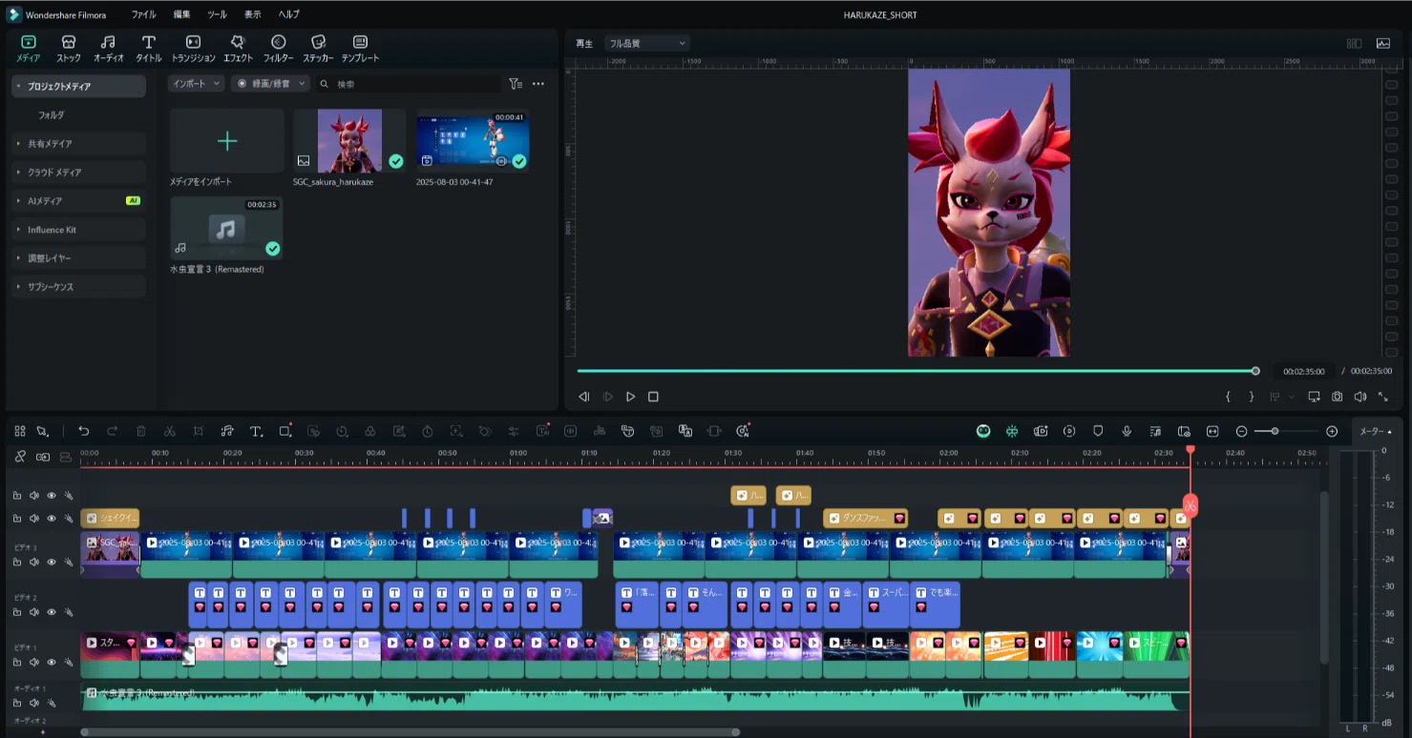This screenshot has width=1412, height=738.
Task: Hide the ビデオ3 track with eye icon
Action: pos(52,562)
